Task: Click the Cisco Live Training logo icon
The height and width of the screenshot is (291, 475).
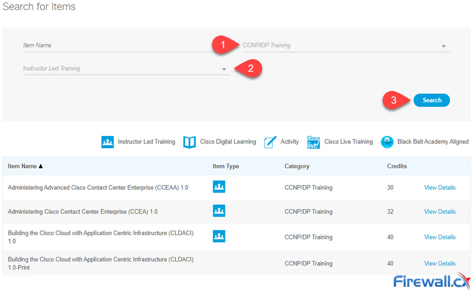Action: click(313, 142)
